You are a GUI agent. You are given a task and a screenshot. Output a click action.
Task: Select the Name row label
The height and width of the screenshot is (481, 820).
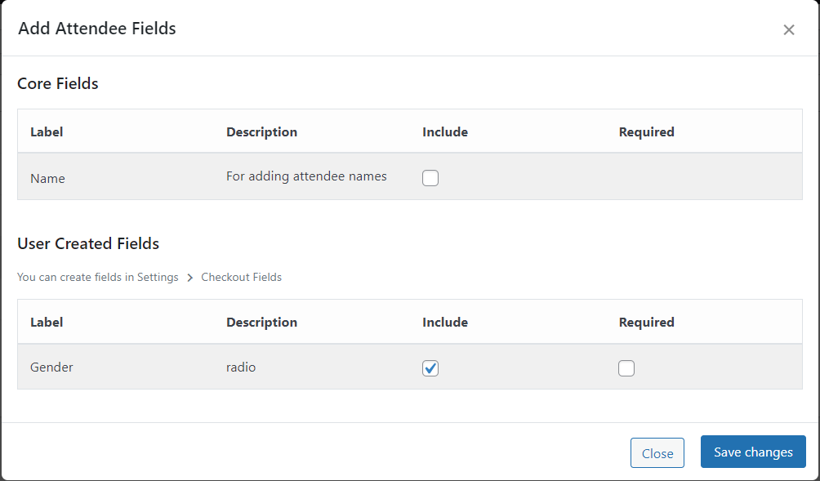pyautogui.click(x=47, y=178)
